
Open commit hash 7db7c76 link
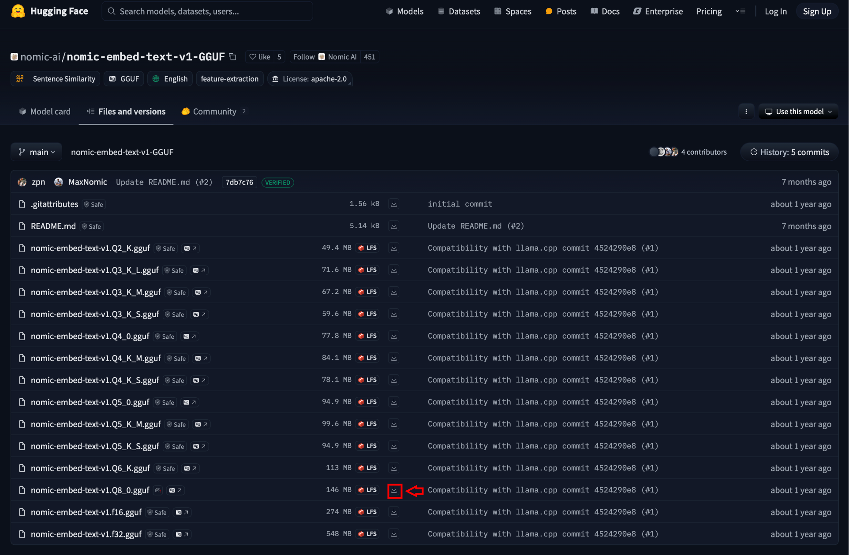pos(239,182)
